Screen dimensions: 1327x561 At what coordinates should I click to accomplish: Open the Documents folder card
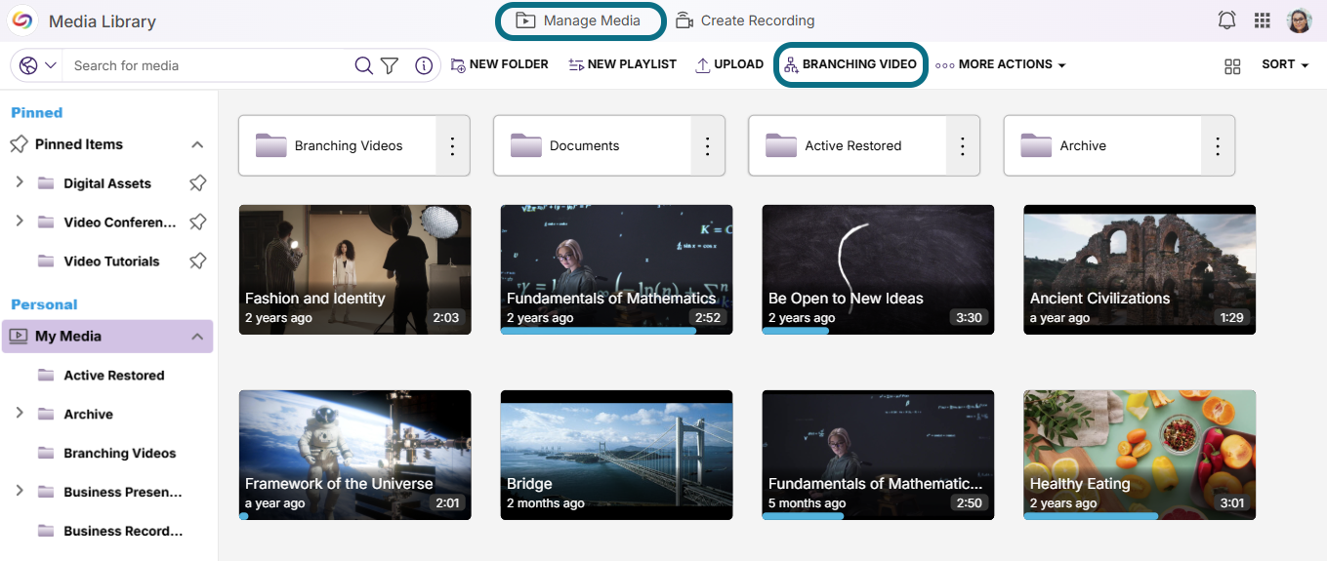click(593, 145)
